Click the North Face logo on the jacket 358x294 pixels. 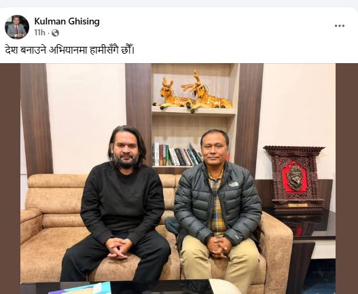coord(234,185)
